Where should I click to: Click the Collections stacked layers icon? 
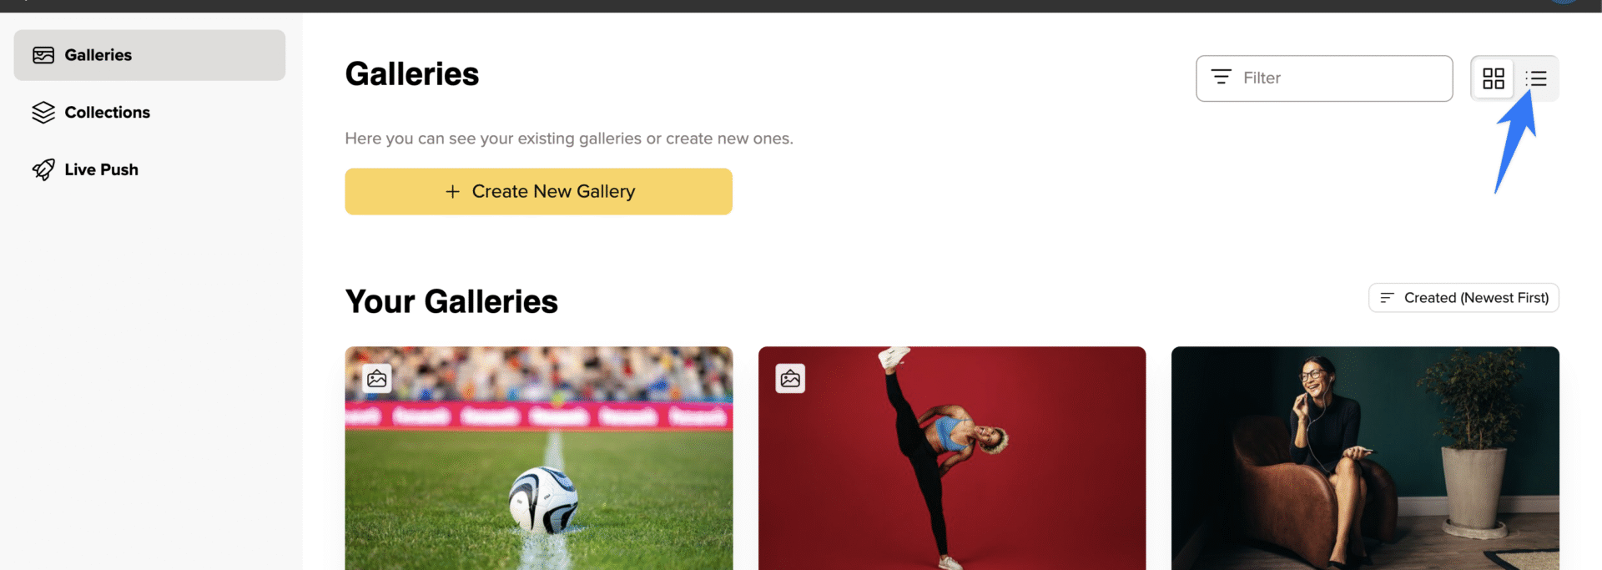pos(43,112)
